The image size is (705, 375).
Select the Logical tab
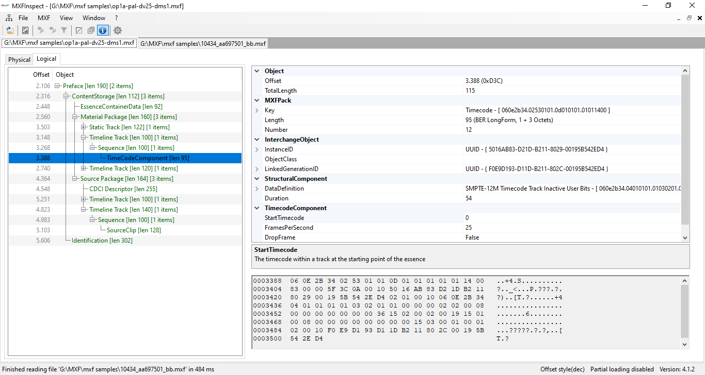46,59
